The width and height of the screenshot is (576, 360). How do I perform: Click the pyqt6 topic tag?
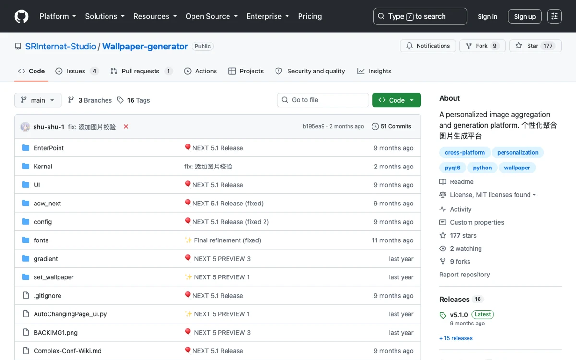[453, 168]
